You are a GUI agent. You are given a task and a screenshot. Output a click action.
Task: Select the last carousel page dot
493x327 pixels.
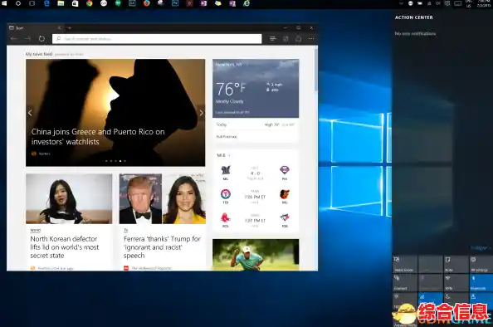[x=124, y=161]
